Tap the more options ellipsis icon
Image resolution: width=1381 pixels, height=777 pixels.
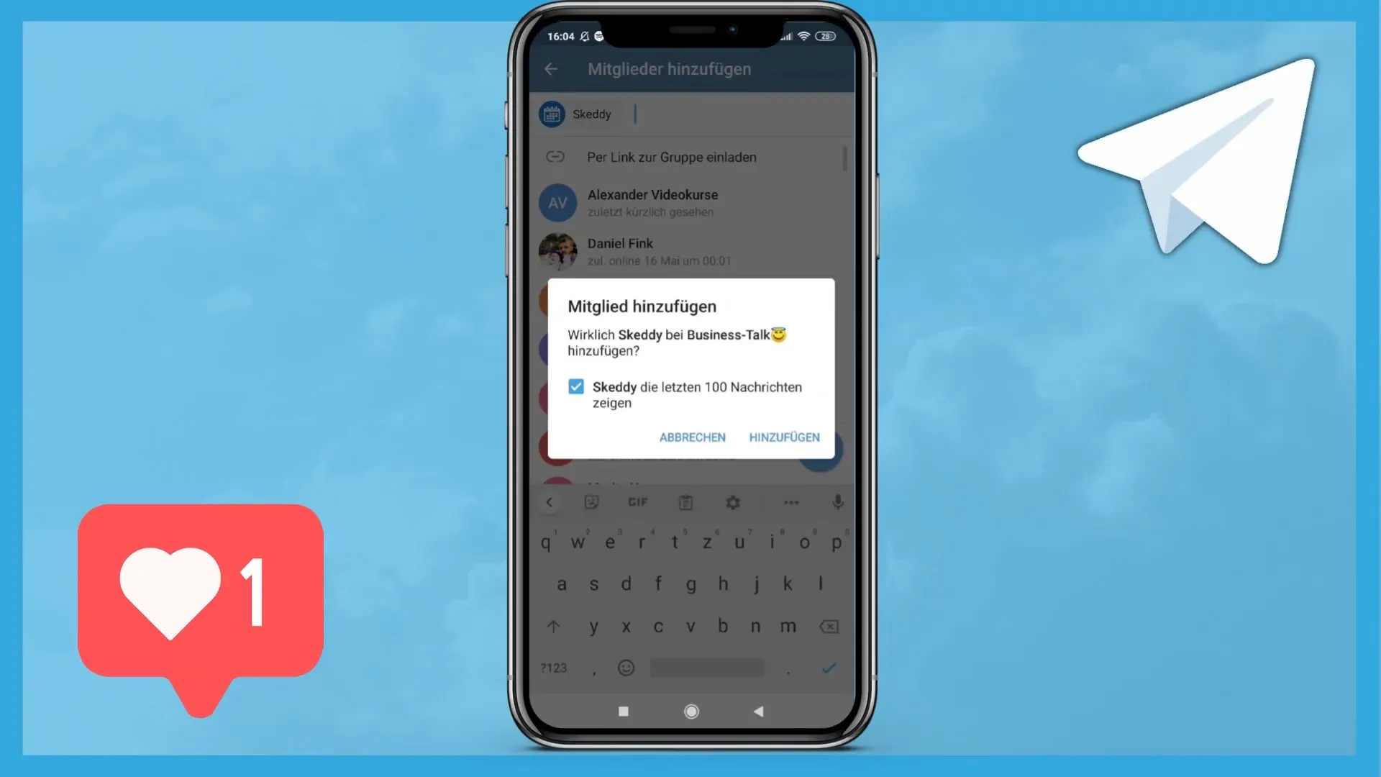click(x=788, y=502)
